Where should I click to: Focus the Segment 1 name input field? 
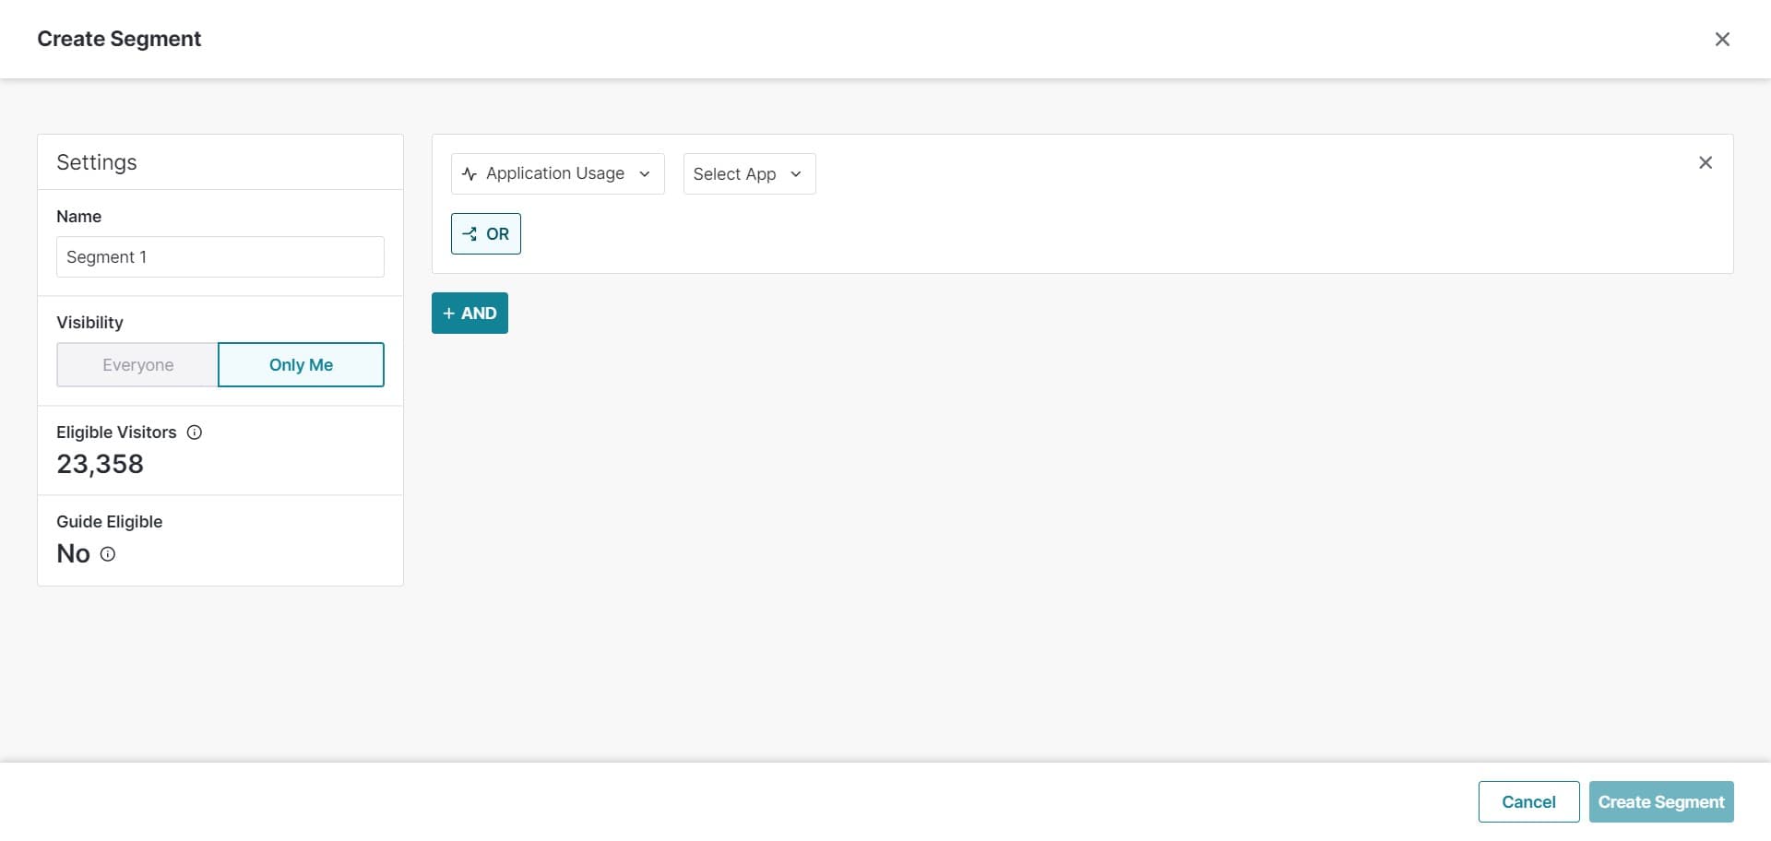[x=220, y=257]
